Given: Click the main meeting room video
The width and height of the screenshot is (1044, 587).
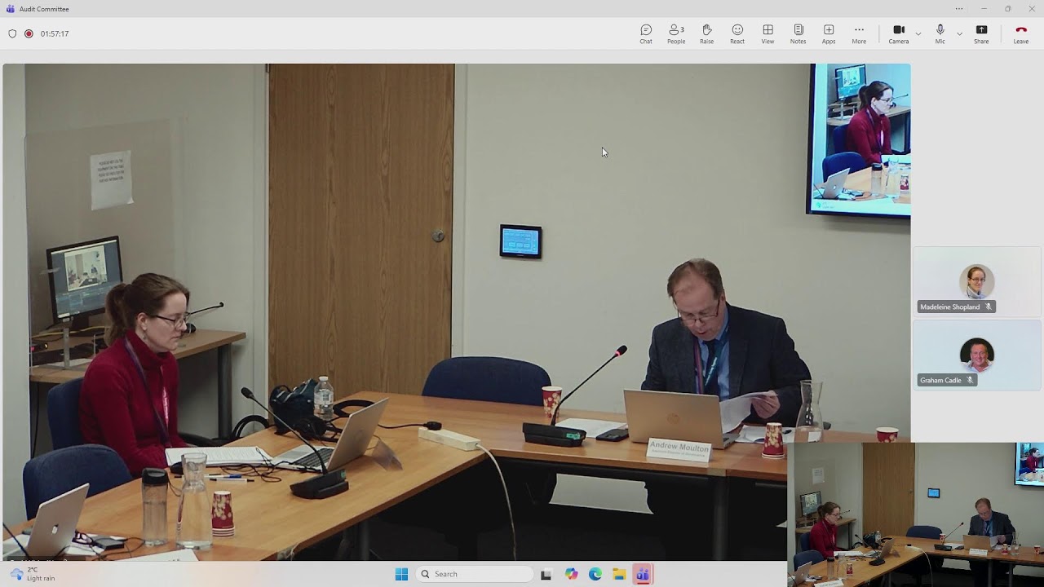Looking at the screenshot, I should tap(456, 312).
